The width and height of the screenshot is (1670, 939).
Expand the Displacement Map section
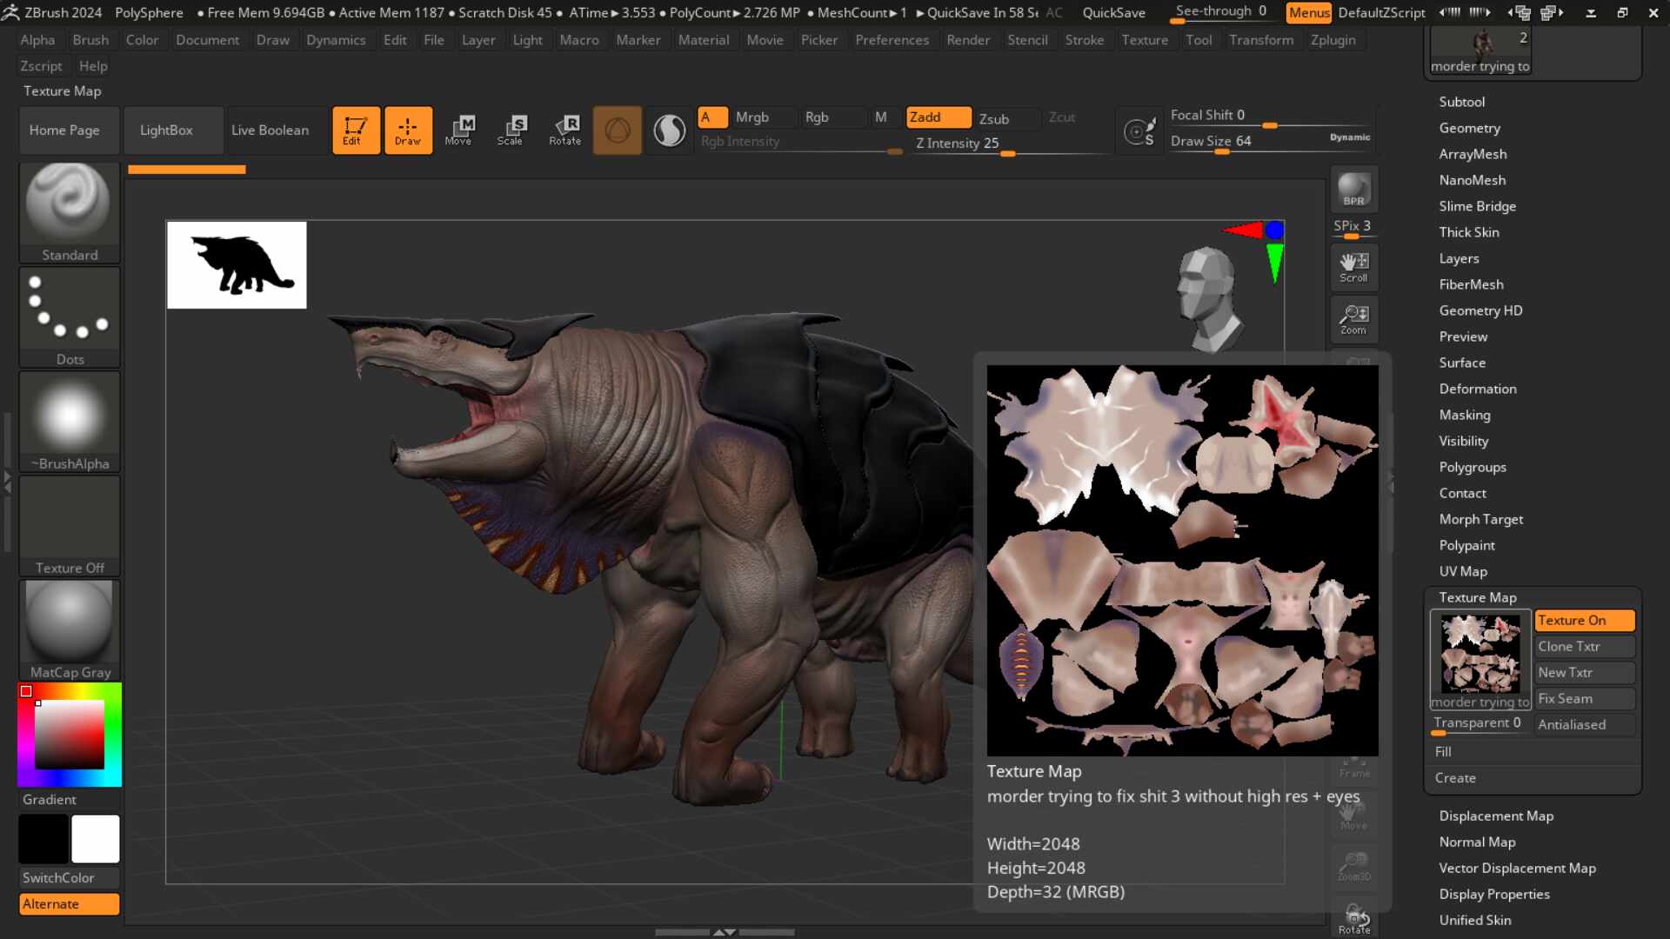coord(1495,816)
